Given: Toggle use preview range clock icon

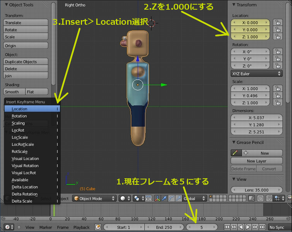Looking at the screenshot, I should coord(98,227).
